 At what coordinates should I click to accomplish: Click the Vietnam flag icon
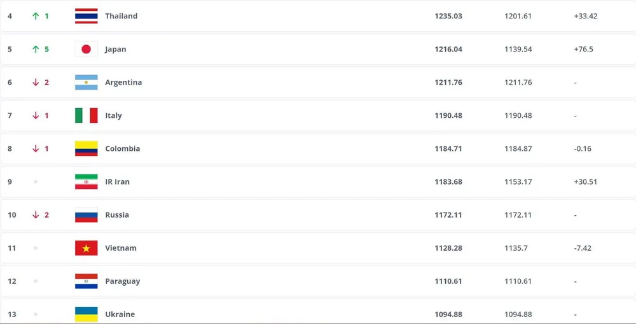(x=86, y=248)
